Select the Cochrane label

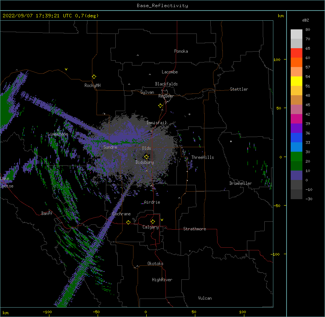coord(121,214)
